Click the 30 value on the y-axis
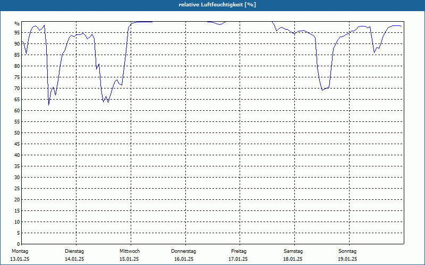Screen dimensions: 425x265 coord(17,178)
